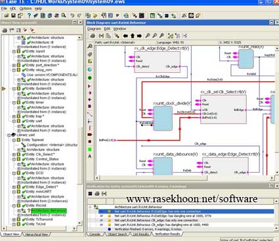
Task: Select Entity: Control_Status in the tree
Action: [x=42, y=159]
